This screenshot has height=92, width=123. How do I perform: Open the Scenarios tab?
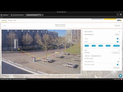(x=4, y=20)
